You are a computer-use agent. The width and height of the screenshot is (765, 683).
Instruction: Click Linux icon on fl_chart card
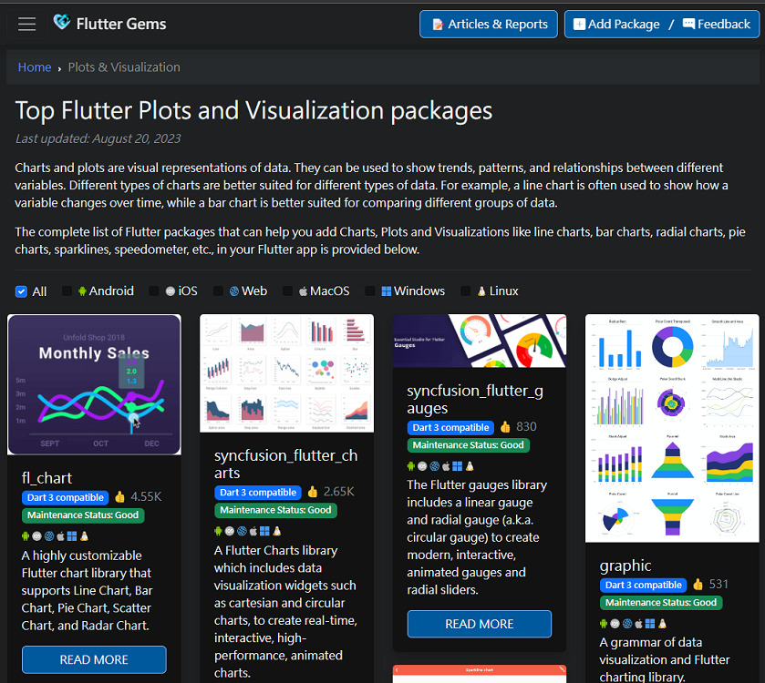(84, 536)
